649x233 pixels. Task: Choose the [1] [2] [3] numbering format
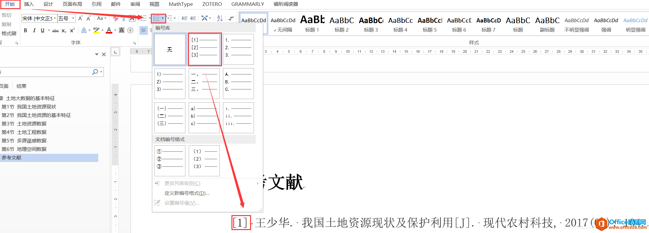pyautogui.click(x=204, y=49)
